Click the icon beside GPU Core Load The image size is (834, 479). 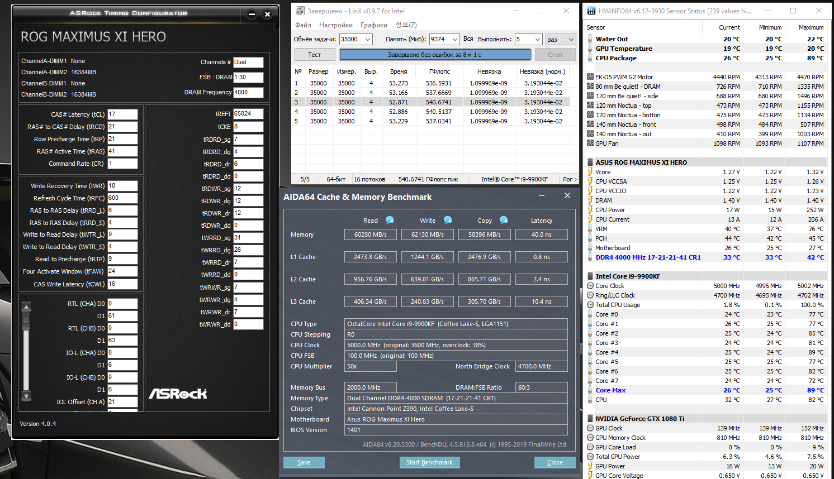point(590,447)
